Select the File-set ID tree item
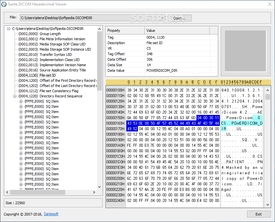The width and height of the screenshot is (275, 222). [37, 75]
